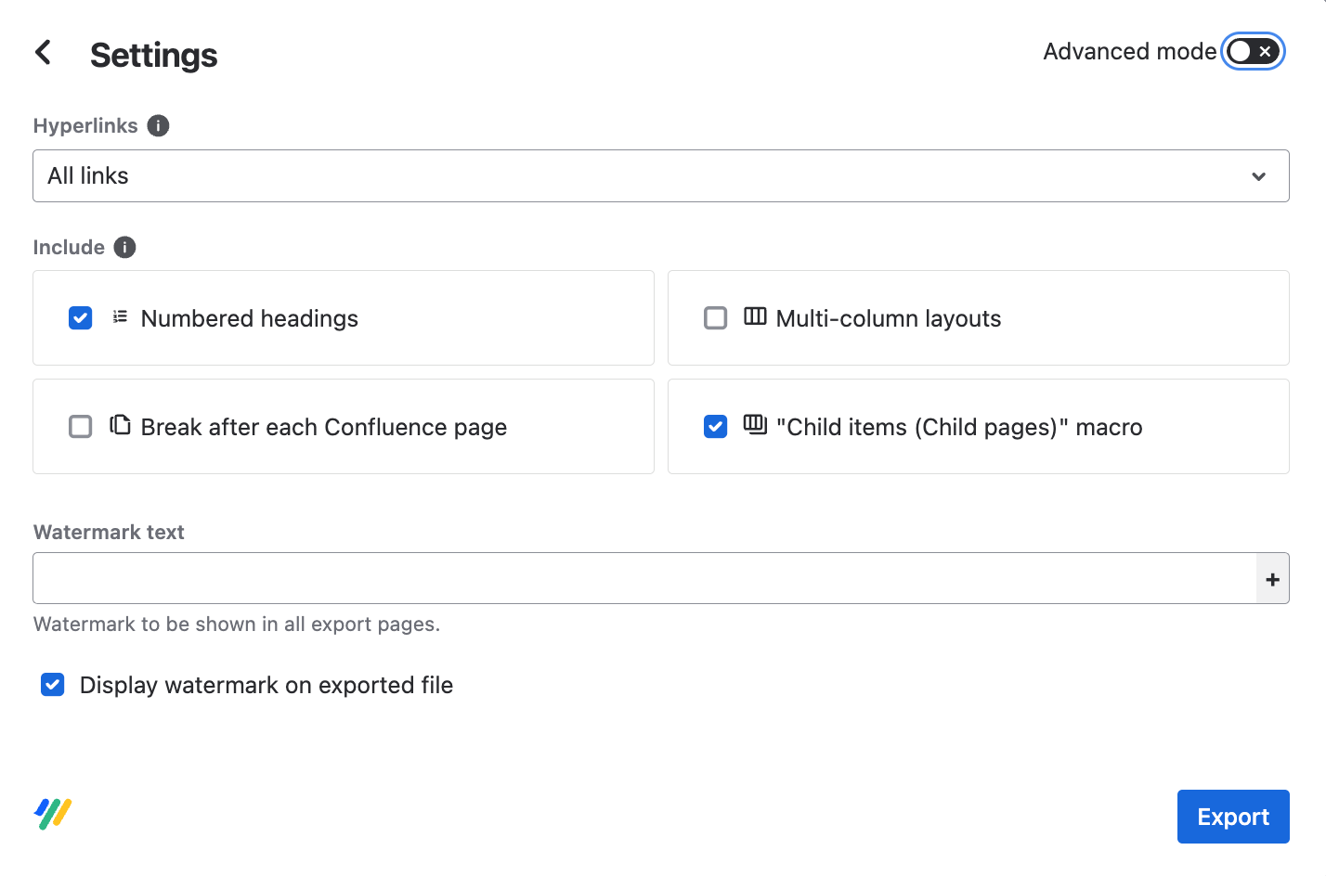Click the Child items macro icon
This screenshot has width=1326, height=876.
755,425
